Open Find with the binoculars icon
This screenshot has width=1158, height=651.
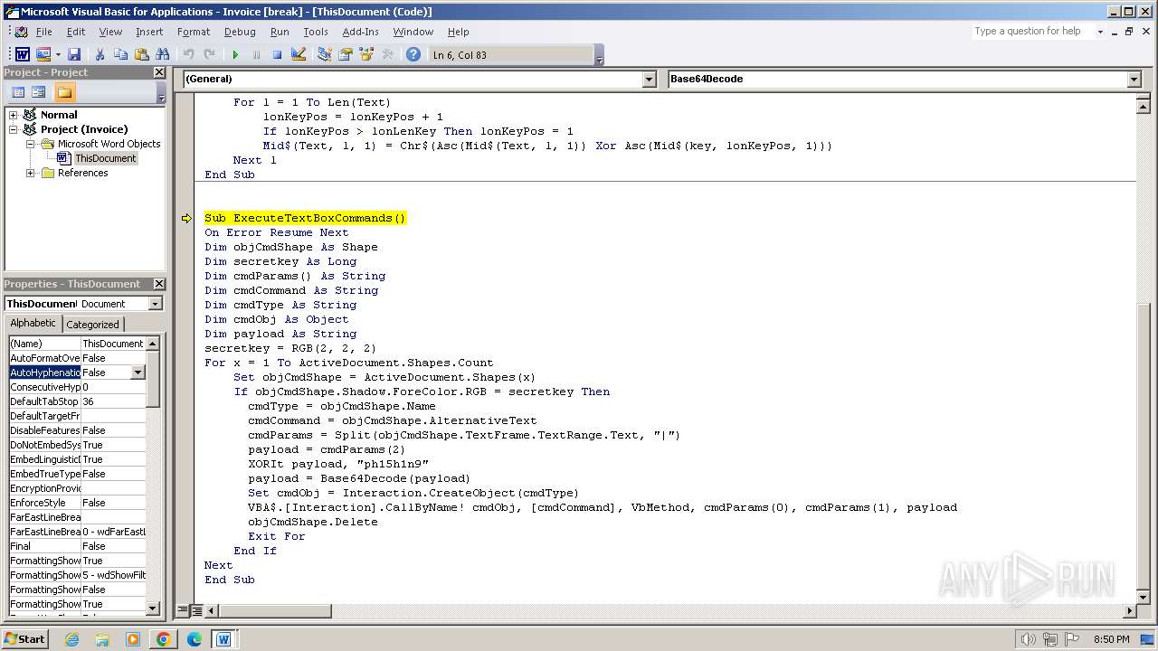coord(163,55)
